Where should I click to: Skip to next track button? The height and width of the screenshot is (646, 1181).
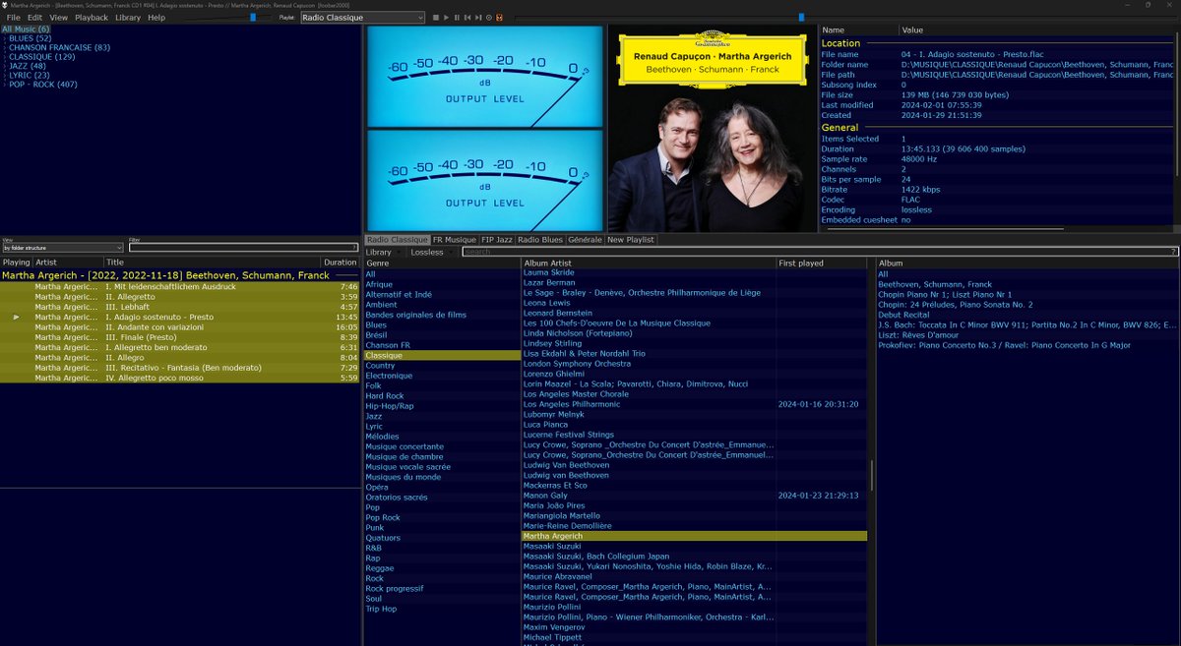coord(478,18)
